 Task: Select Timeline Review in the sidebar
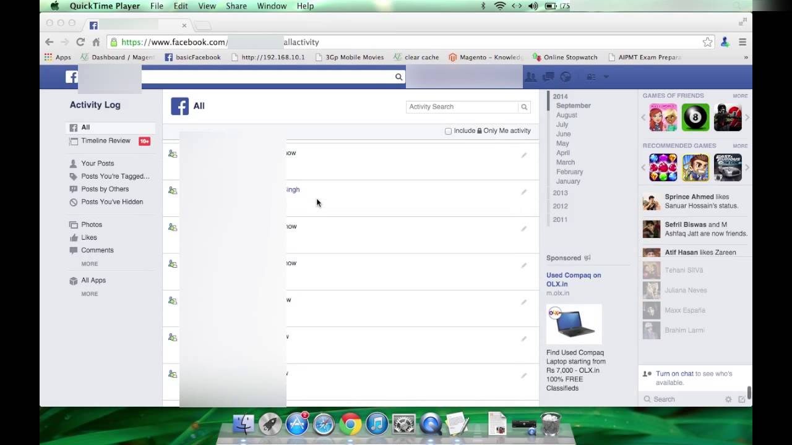point(106,141)
